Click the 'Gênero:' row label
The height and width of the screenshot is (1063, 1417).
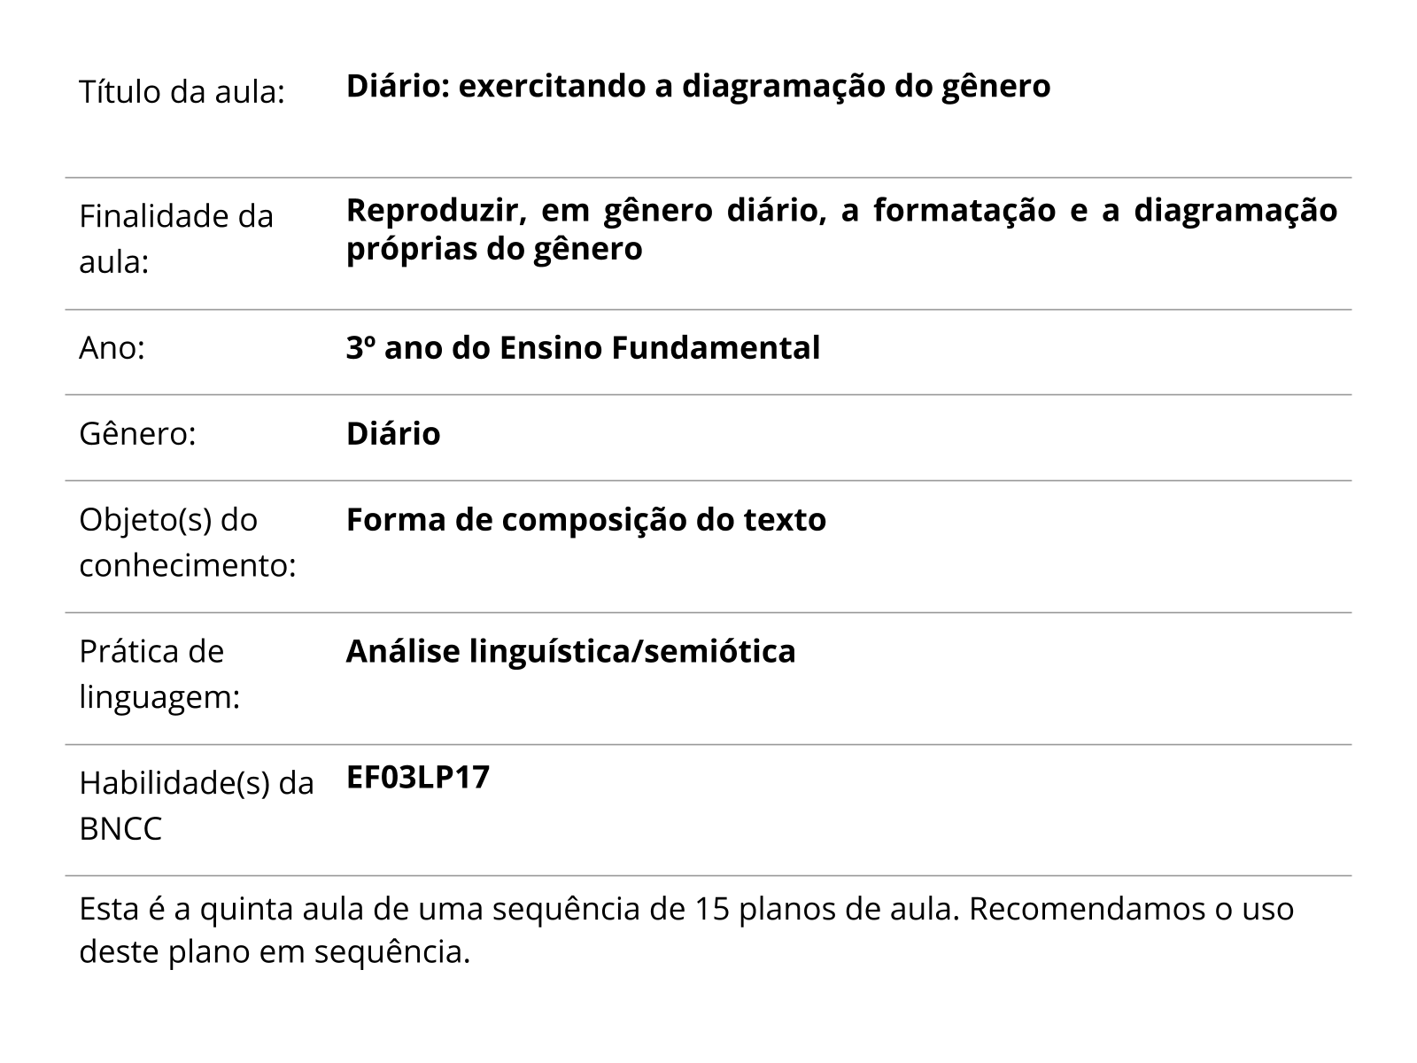(137, 434)
